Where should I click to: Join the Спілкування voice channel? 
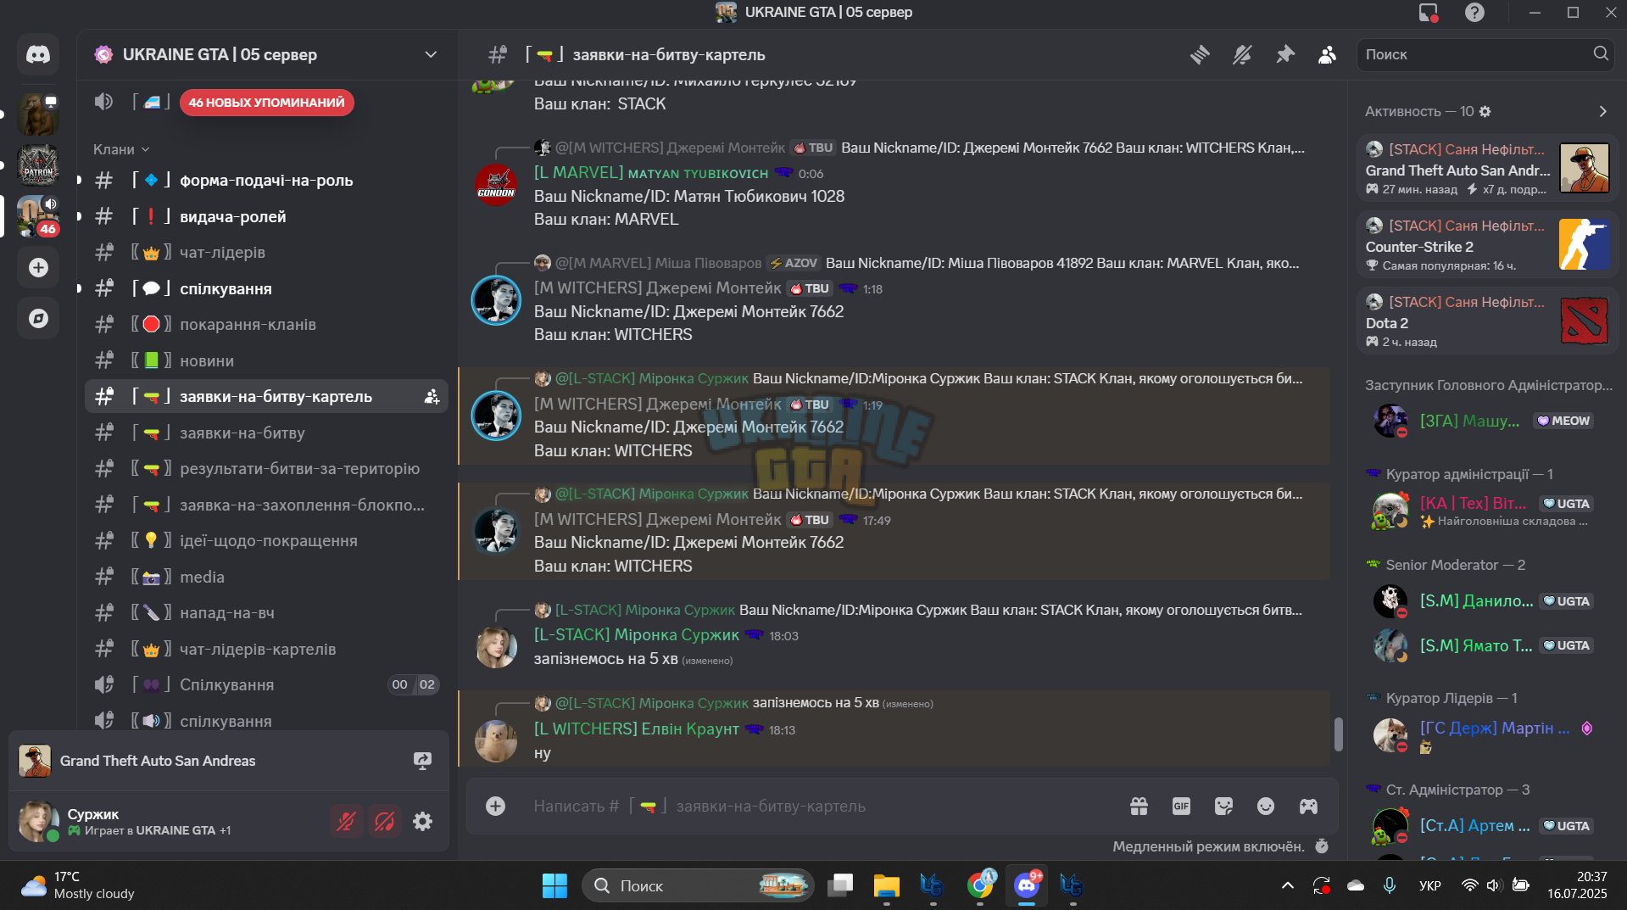click(266, 685)
